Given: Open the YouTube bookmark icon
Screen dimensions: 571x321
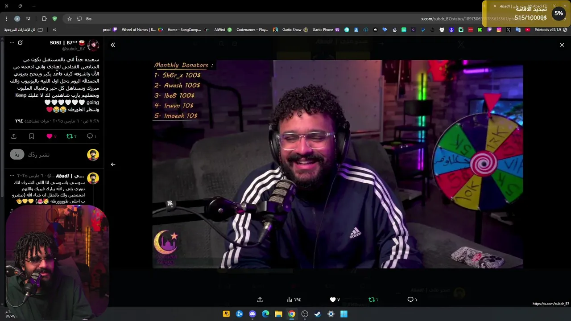Looking at the screenshot, I should point(528,30).
